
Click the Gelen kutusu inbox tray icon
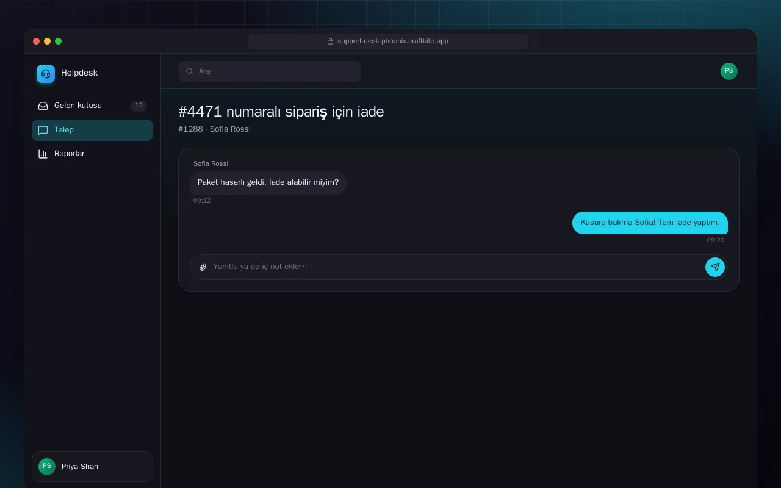pyautogui.click(x=43, y=106)
